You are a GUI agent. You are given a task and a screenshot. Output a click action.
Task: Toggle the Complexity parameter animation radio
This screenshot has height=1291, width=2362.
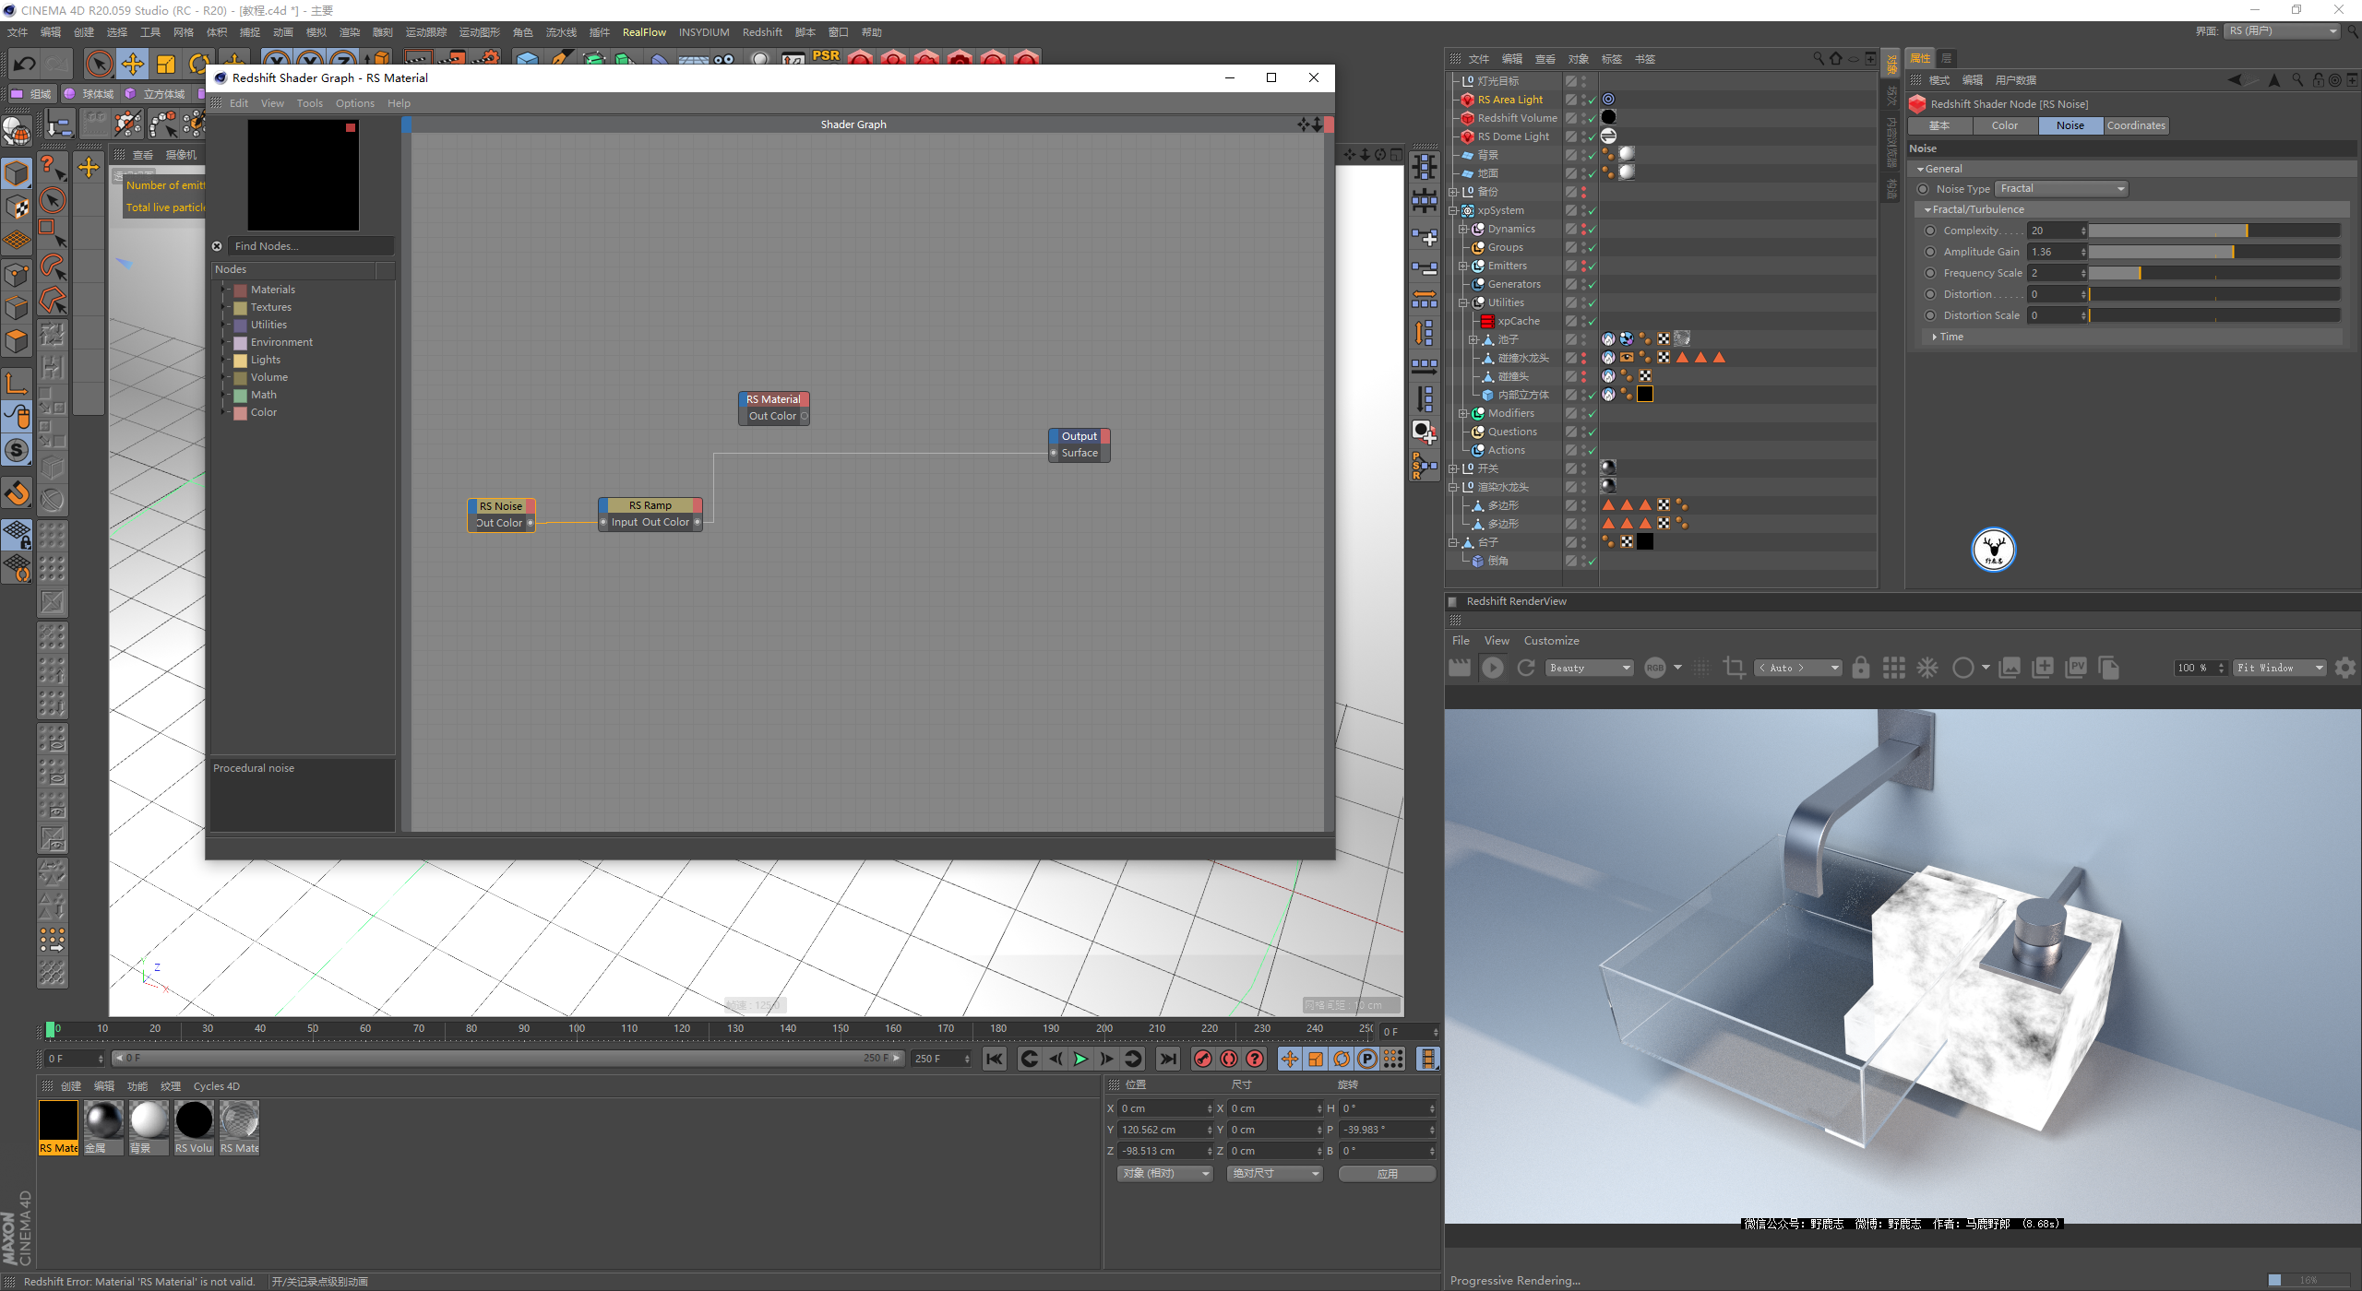(1930, 231)
